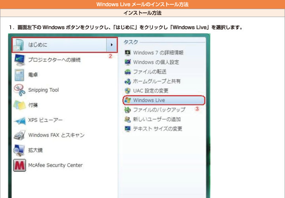Open プロジェクターへの接続 entry
285x198 pixels.
(54, 60)
